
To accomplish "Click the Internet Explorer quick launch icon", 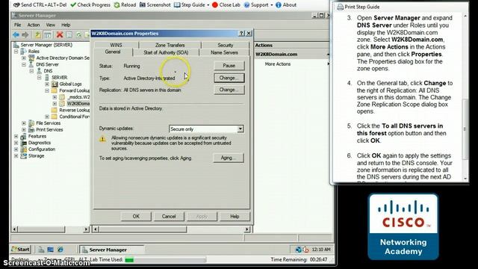I will coord(60,250).
